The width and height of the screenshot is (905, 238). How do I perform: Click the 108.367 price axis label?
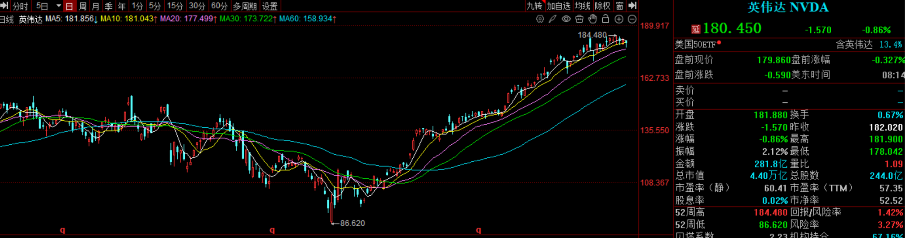pyautogui.click(x=654, y=183)
